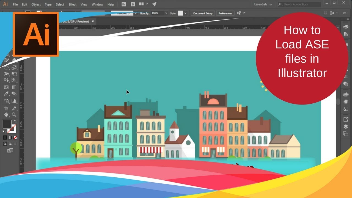Reset to default fill and stroke
This screenshot has width=352, height=198.
click(4, 131)
